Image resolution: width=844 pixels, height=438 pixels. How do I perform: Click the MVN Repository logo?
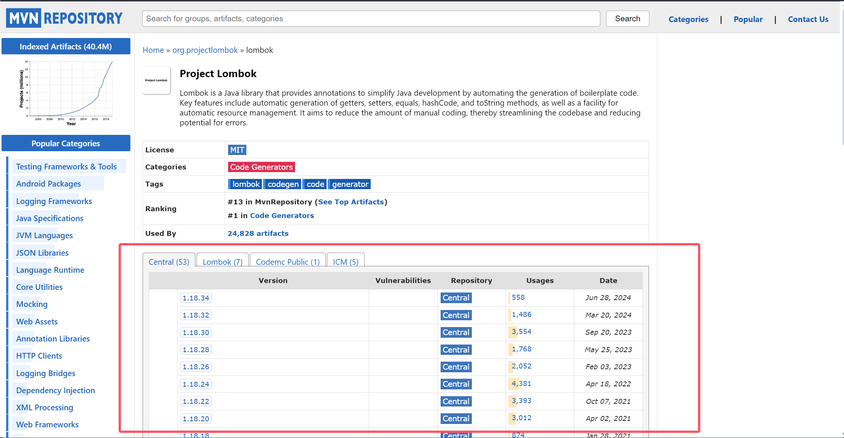(x=65, y=18)
